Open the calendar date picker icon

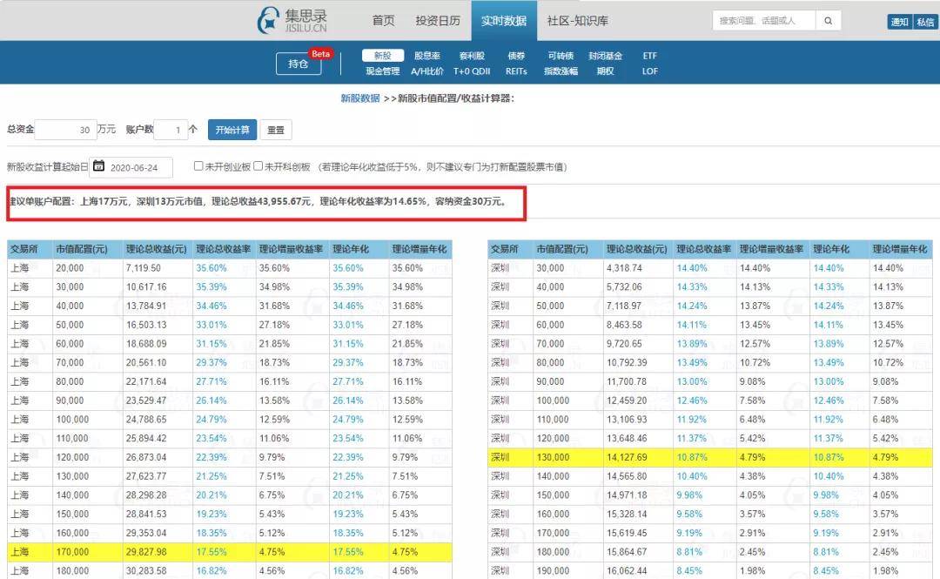tap(98, 167)
